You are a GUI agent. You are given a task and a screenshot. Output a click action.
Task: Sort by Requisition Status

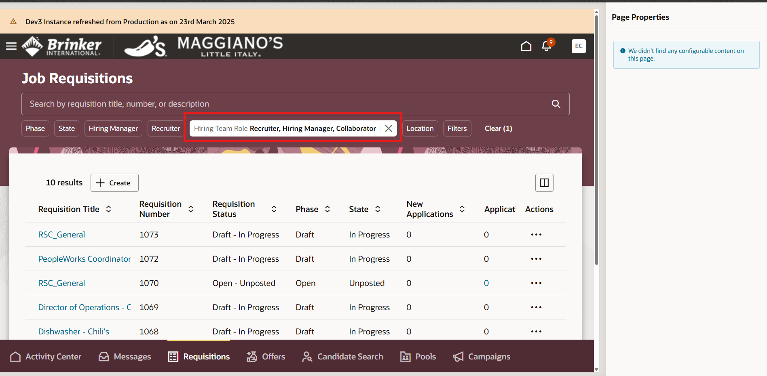point(274,209)
